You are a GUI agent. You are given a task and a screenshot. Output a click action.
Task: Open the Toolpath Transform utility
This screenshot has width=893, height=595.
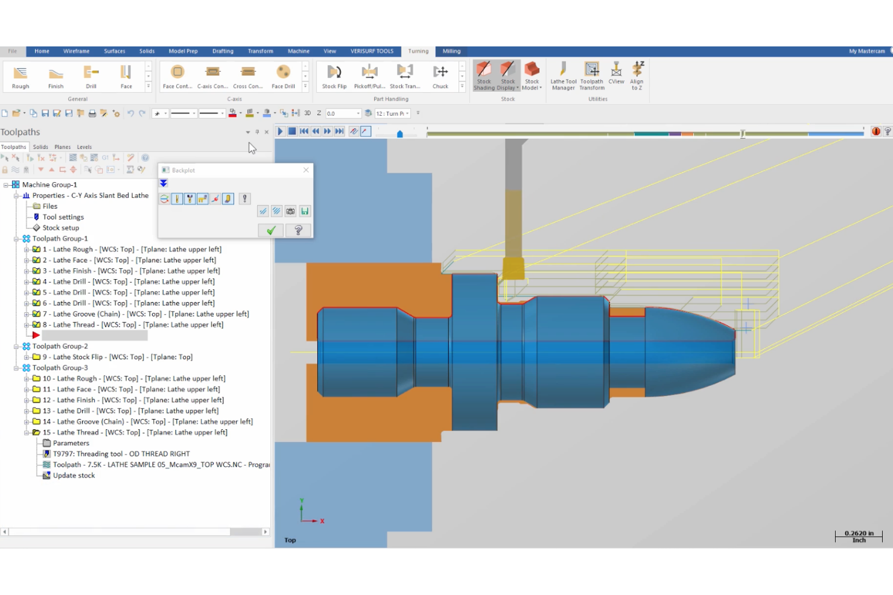[592, 77]
